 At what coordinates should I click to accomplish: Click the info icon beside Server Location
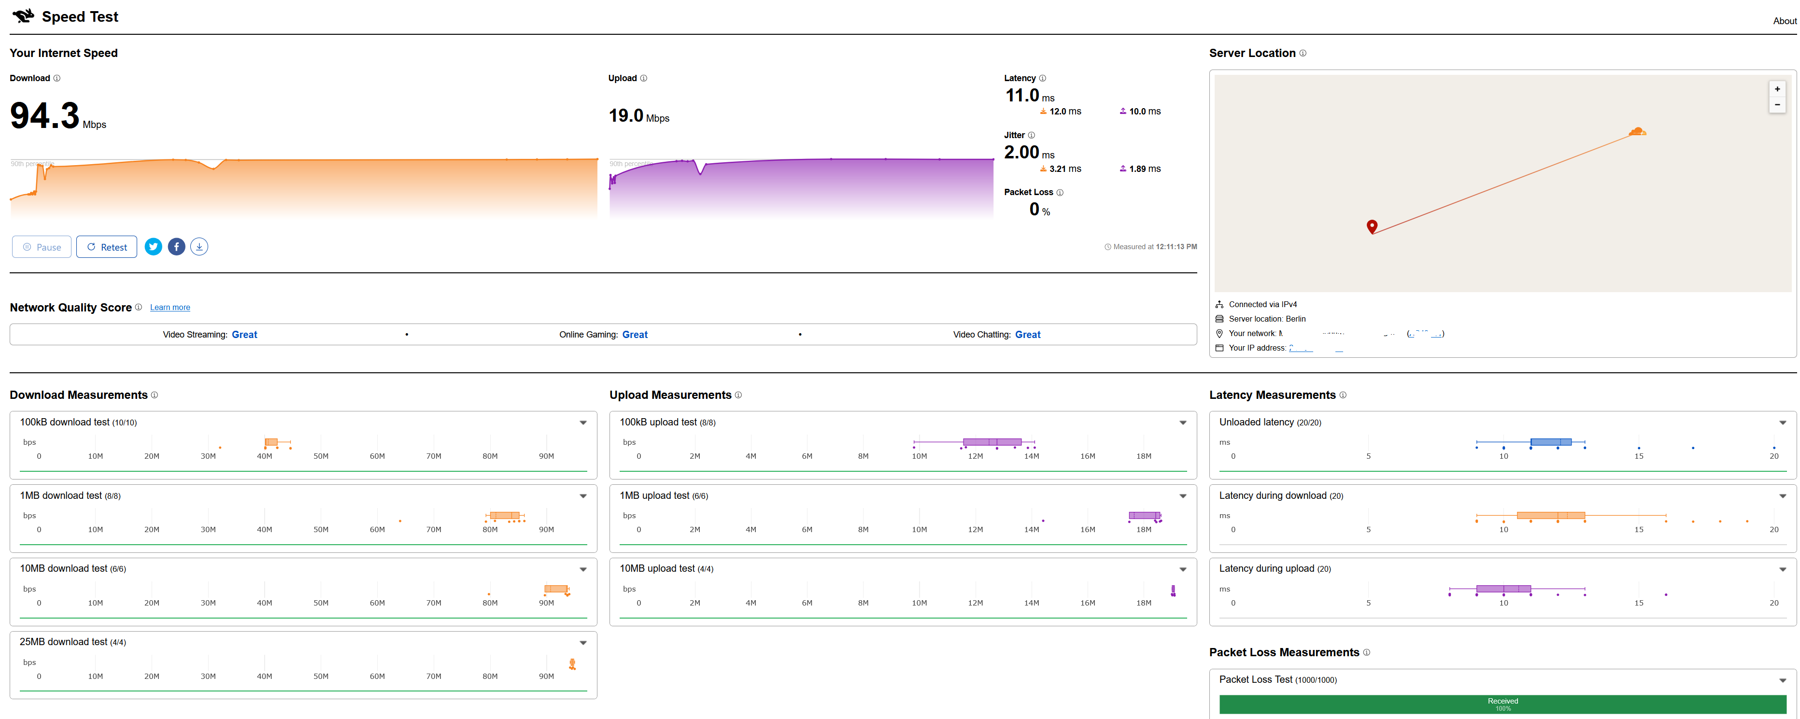click(x=1303, y=53)
